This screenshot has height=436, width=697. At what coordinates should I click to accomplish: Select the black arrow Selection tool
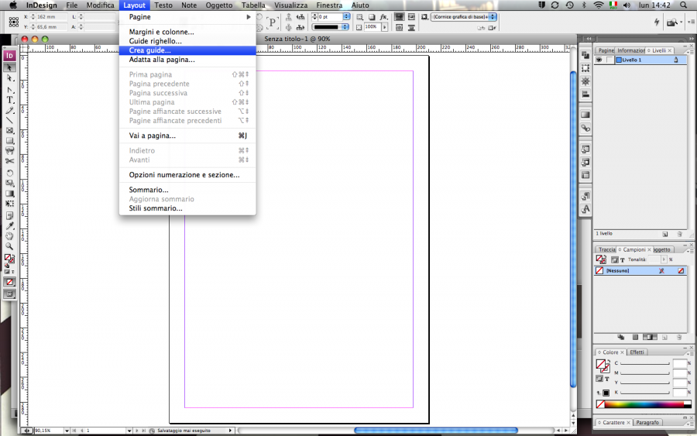click(10, 68)
